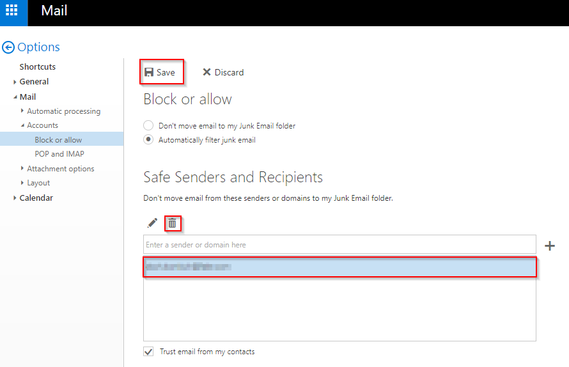Open the app launcher waffle icon

coord(12,11)
